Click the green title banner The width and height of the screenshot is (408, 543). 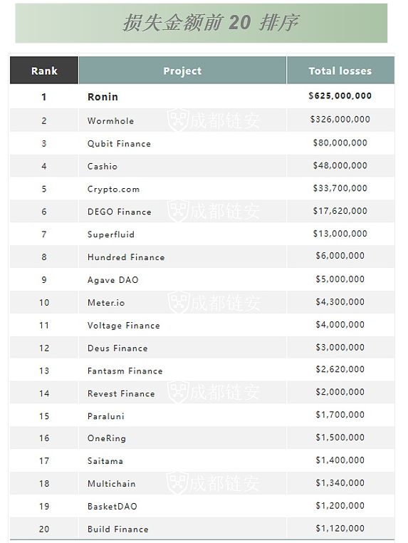[x=201, y=24]
